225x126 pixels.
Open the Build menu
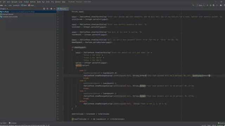tap(39, 2)
